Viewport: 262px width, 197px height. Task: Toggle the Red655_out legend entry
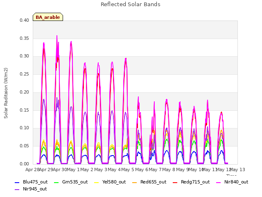(x=149, y=182)
